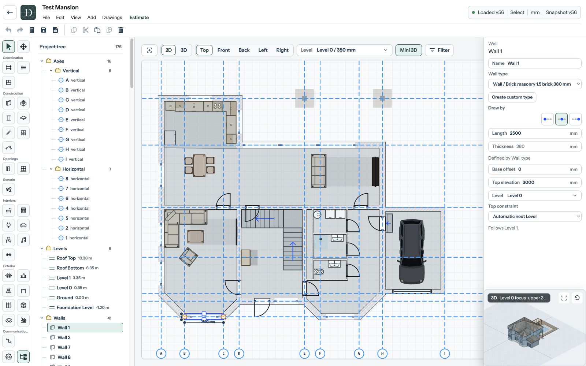The height and width of the screenshot is (366, 586).
Task: Click the Filter button
Action: click(x=439, y=50)
